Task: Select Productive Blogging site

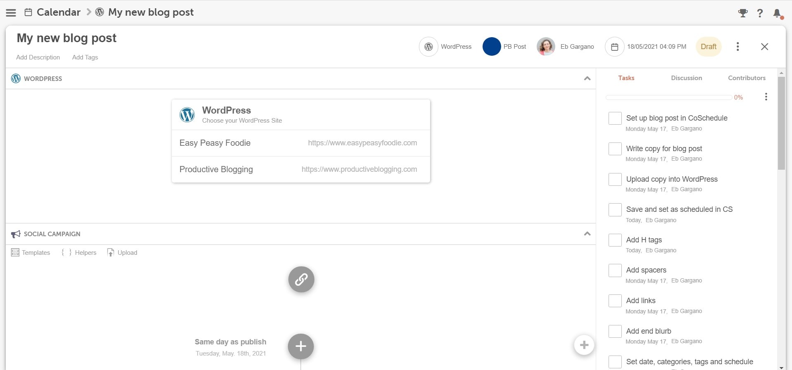Action: [301, 169]
